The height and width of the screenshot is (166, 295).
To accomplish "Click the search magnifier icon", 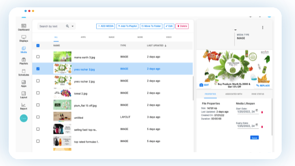I will point(67,26).
